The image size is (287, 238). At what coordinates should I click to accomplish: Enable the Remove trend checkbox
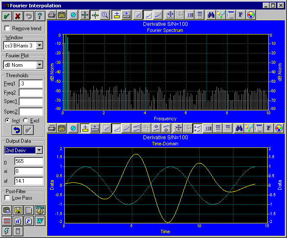7,28
